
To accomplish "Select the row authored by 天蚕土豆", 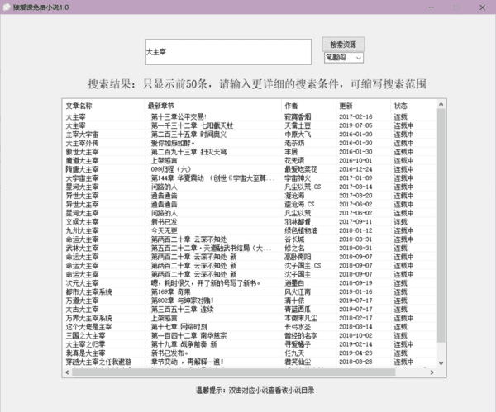I will click(250, 125).
